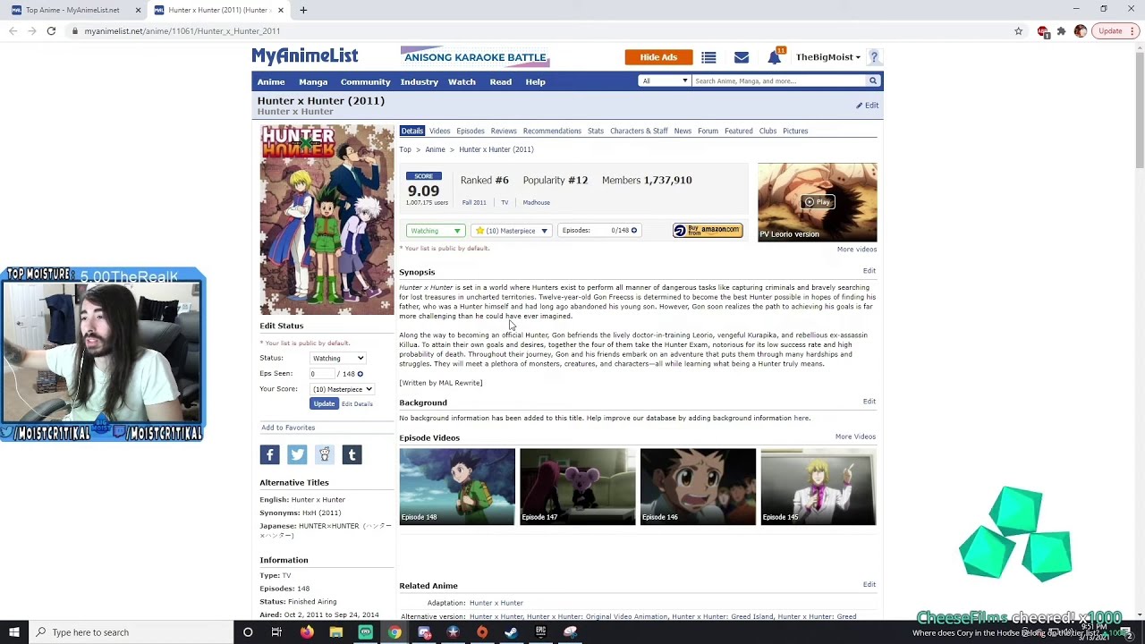Switch to the Characters & Staff tab

coord(639,131)
